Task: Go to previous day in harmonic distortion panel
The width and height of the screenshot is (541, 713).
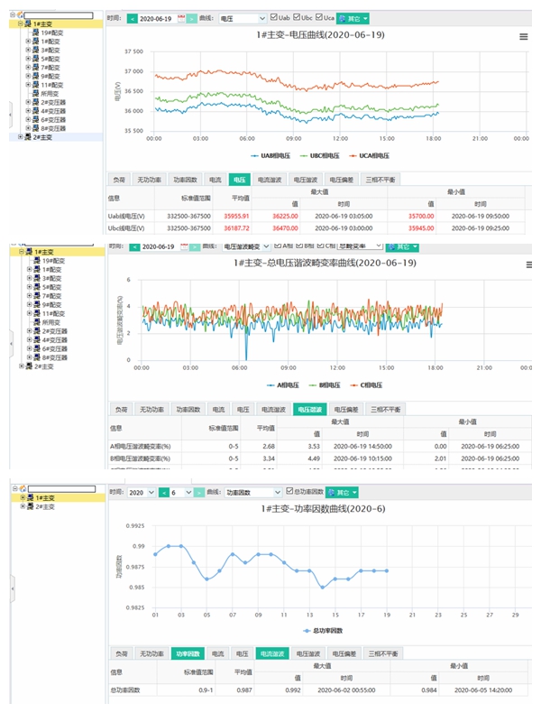Action: tap(134, 246)
